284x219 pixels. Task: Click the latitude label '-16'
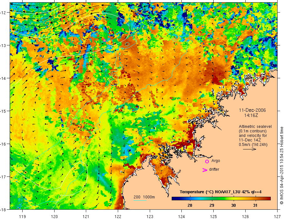click(x=3, y=144)
